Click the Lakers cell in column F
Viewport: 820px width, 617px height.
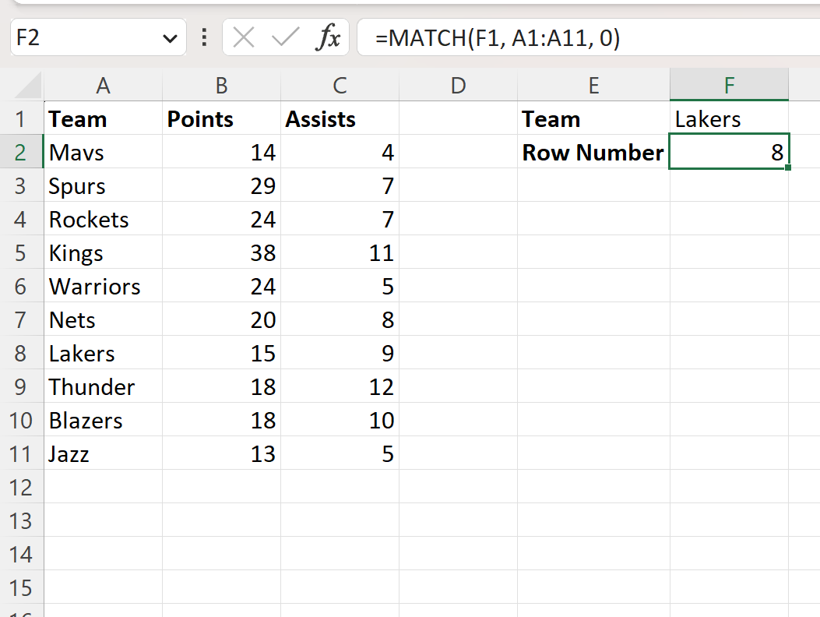(729, 119)
